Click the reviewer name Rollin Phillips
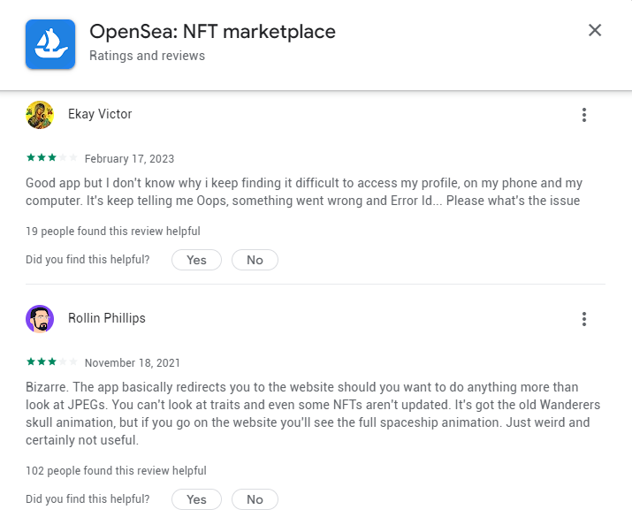This screenshot has width=632, height=517. [107, 318]
